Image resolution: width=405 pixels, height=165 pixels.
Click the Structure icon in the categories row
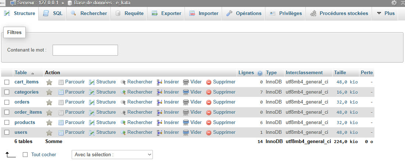[92, 92]
